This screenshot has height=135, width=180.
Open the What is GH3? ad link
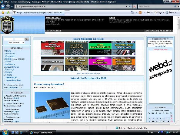(53, 18)
